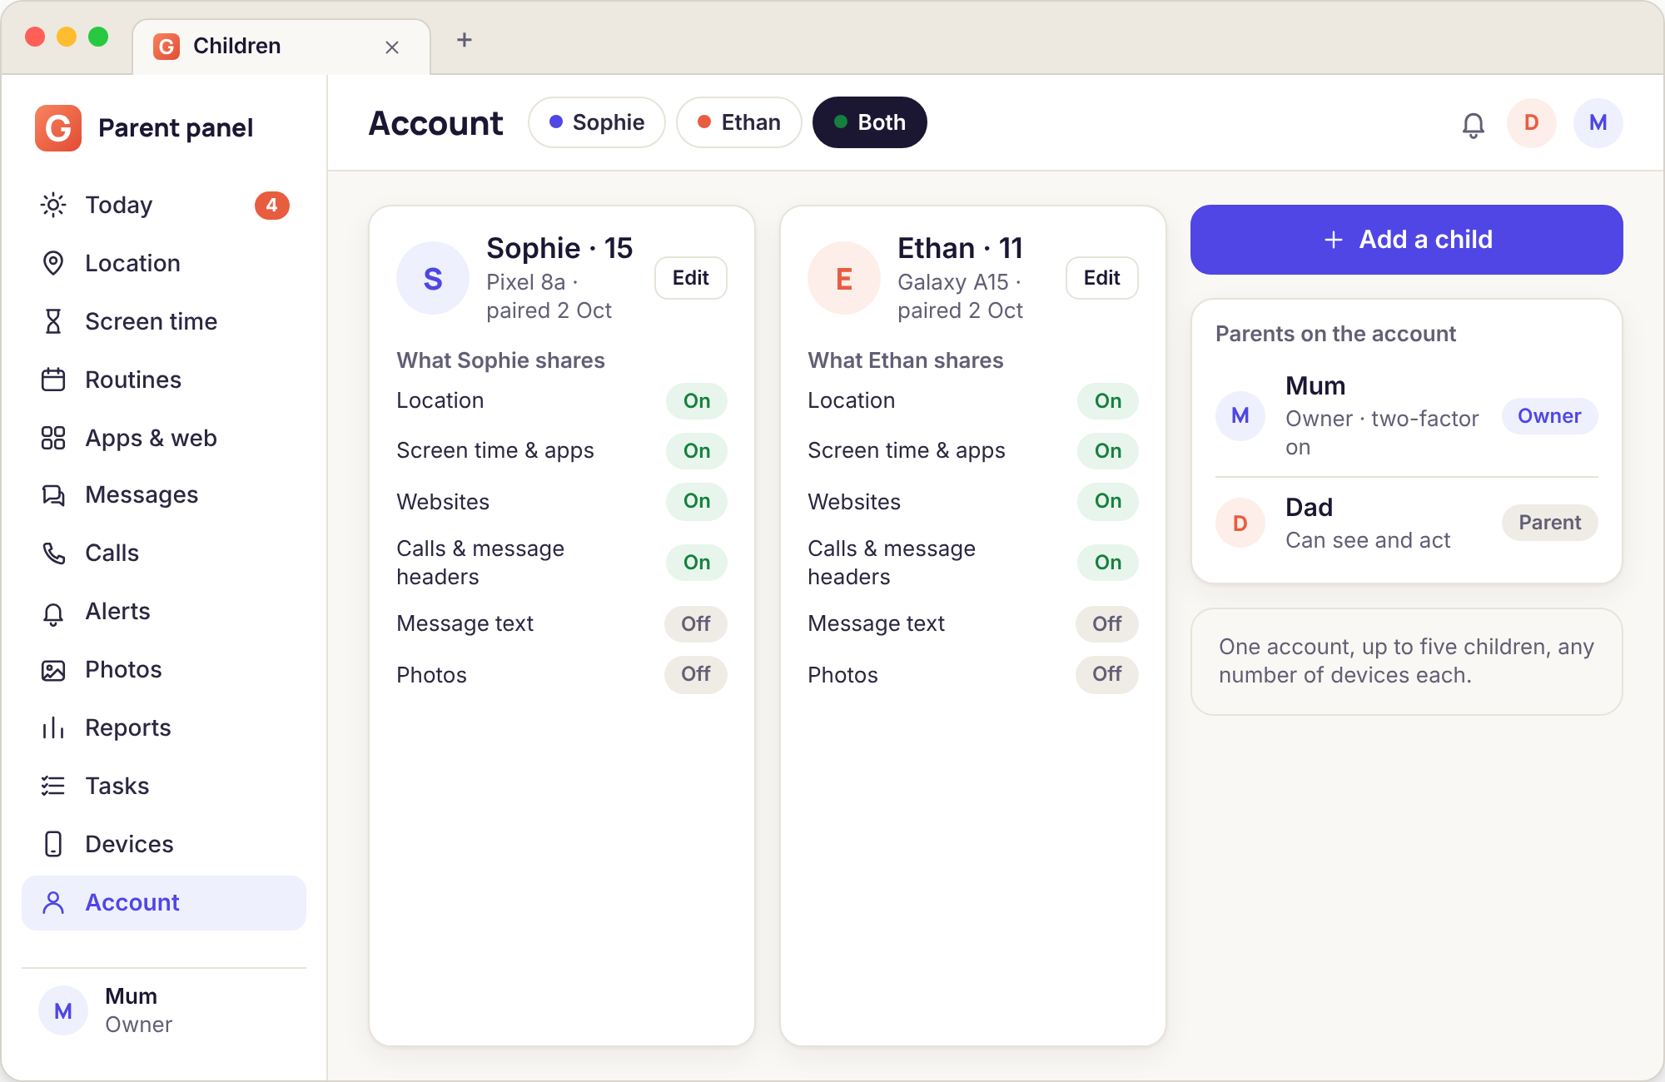This screenshot has width=1665, height=1082.
Task: Click the Apps & web grid icon
Action: (53, 438)
